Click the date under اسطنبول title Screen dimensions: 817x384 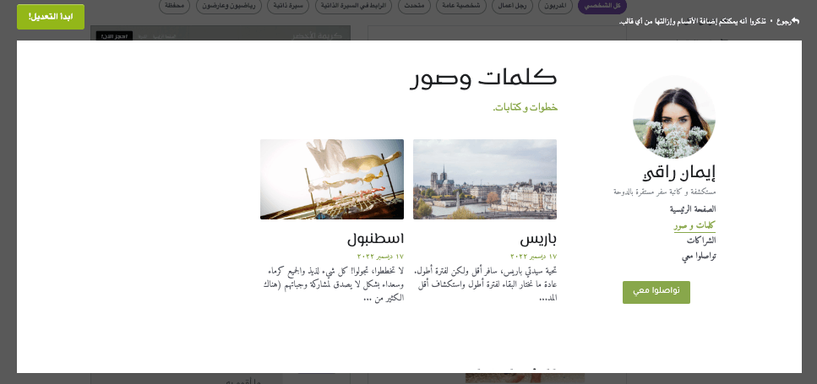(x=380, y=257)
